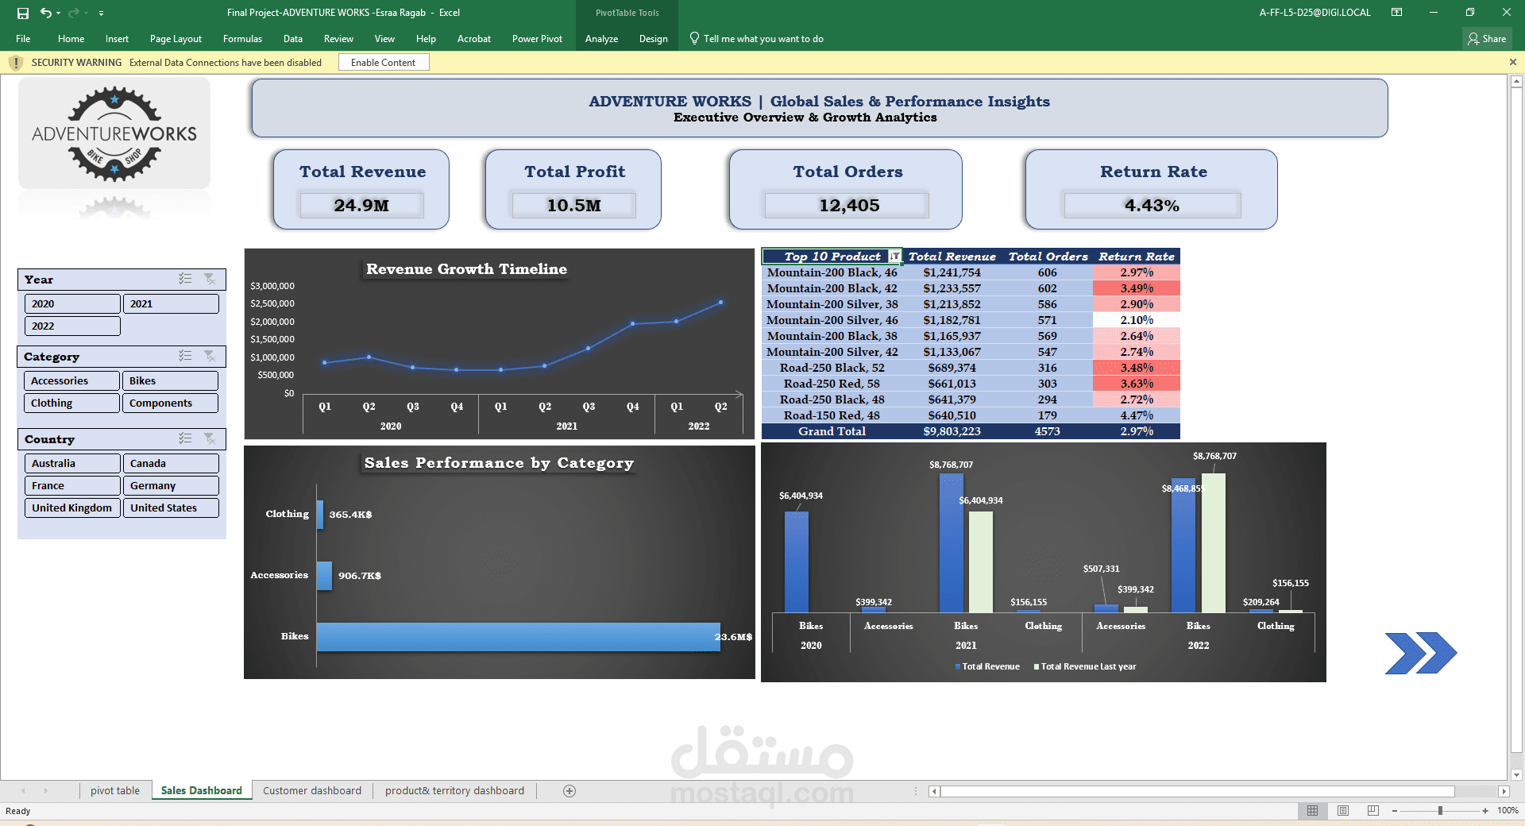The height and width of the screenshot is (826, 1525).
Task: Filter by Components category
Action: pos(170,403)
